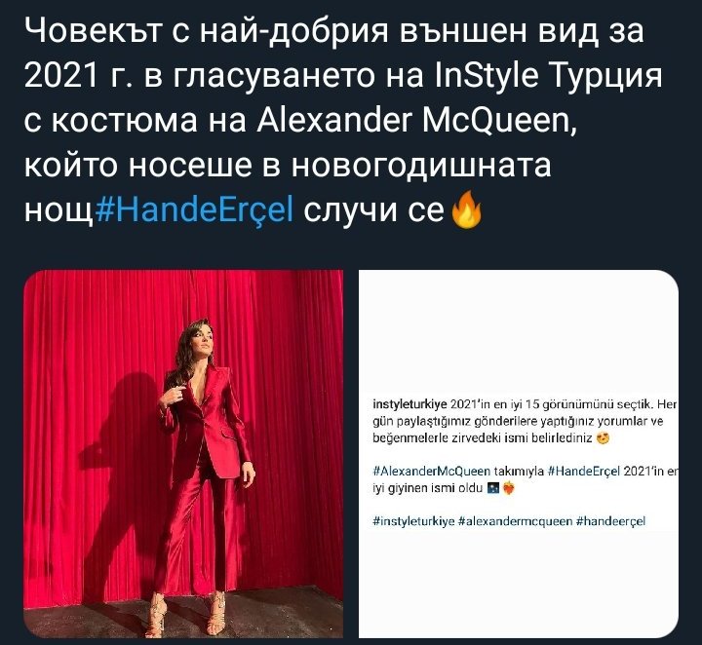
Task: Click the 'InStyle Турция' text in tweet
Action: (x=548, y=75)
